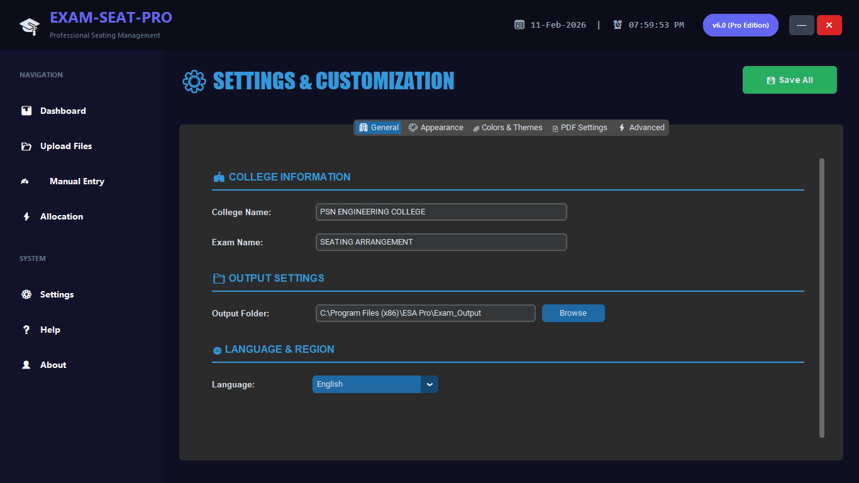This screenshot has width=859, height=483.
Task: Edit the College Name input field
Action: click(441, 212)
